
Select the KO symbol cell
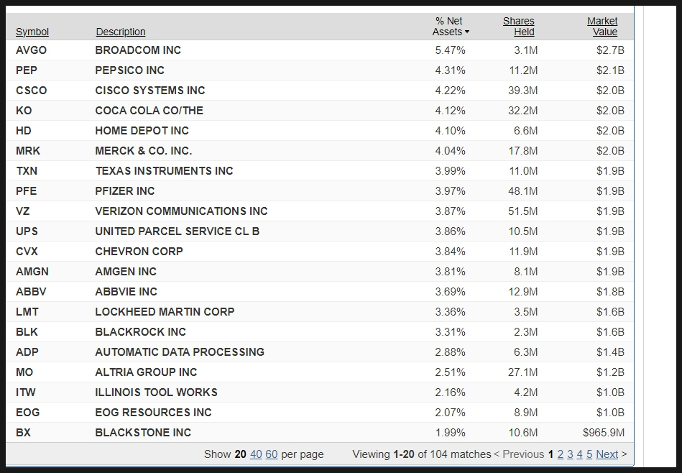[x=24, y=111]
